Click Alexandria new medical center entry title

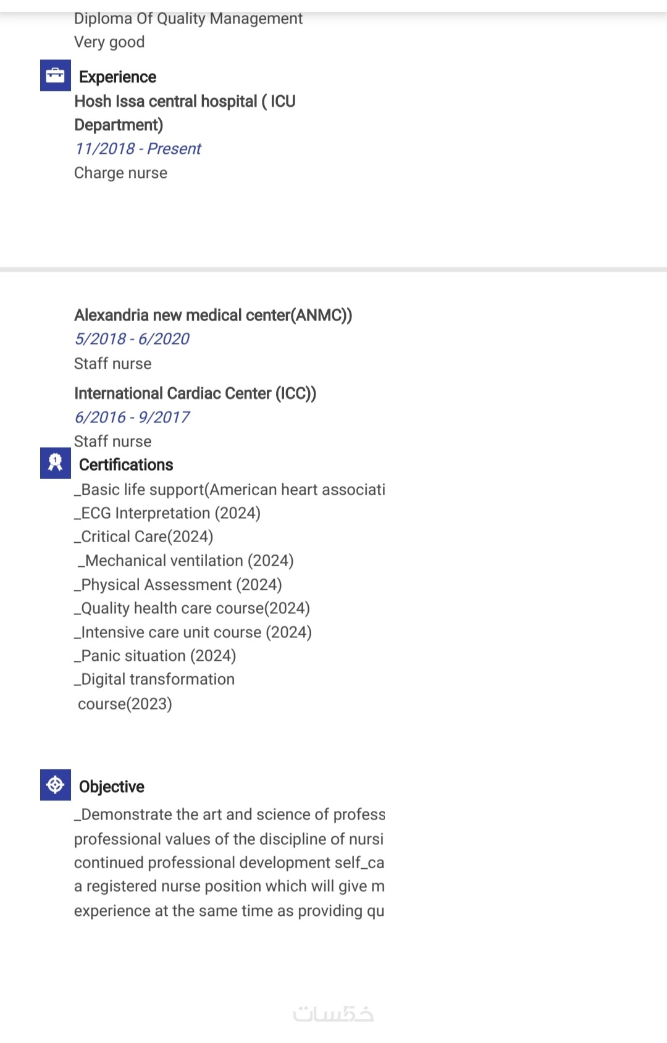click(x=213, y=316)
